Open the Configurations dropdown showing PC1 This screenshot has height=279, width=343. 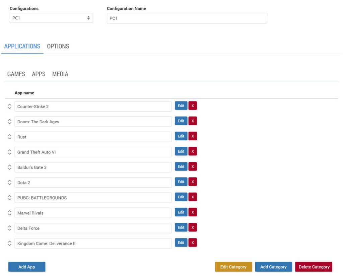[x=51, y=18]
